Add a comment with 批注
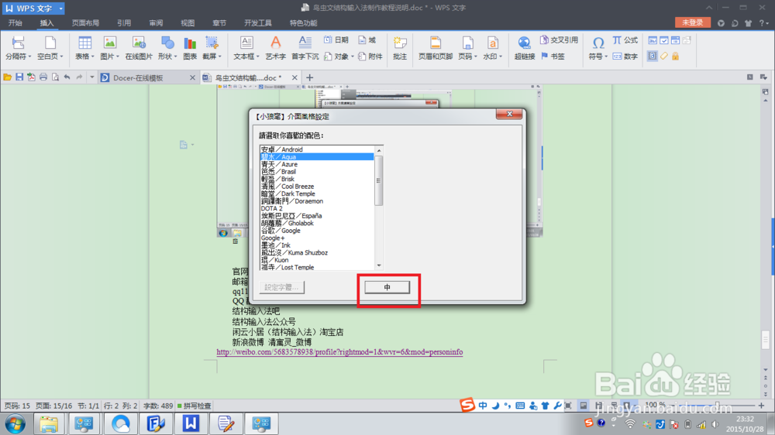This screenshot has height=435, width=775. click(399, 48)
